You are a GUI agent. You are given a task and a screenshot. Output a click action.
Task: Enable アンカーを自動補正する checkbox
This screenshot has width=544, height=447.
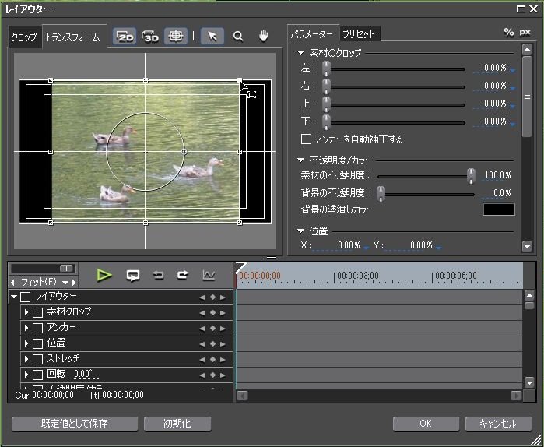(306, 139)
